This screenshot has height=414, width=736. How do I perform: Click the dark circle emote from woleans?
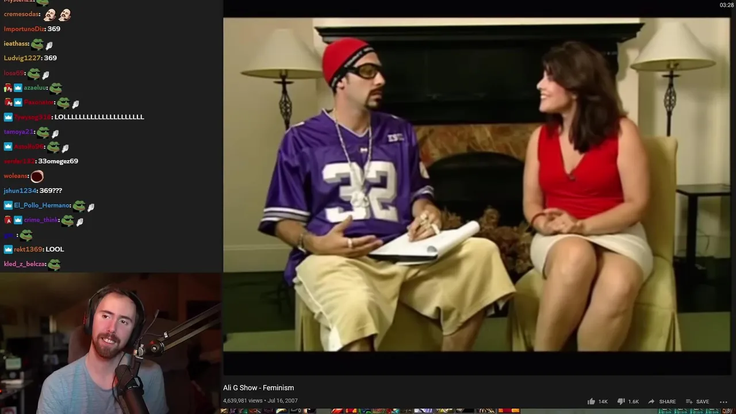[37, 177]
